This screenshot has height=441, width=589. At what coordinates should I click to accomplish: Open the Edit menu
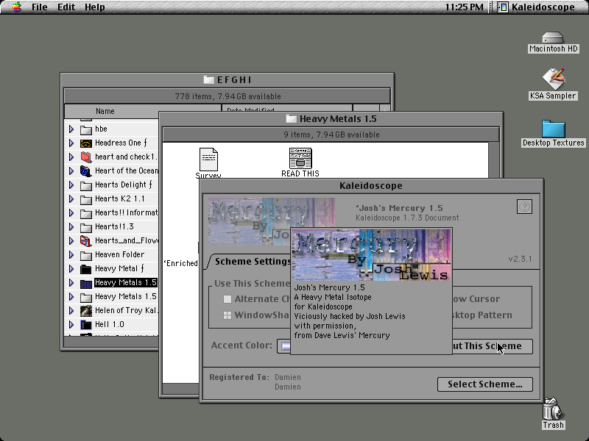[x=66, y=7]
